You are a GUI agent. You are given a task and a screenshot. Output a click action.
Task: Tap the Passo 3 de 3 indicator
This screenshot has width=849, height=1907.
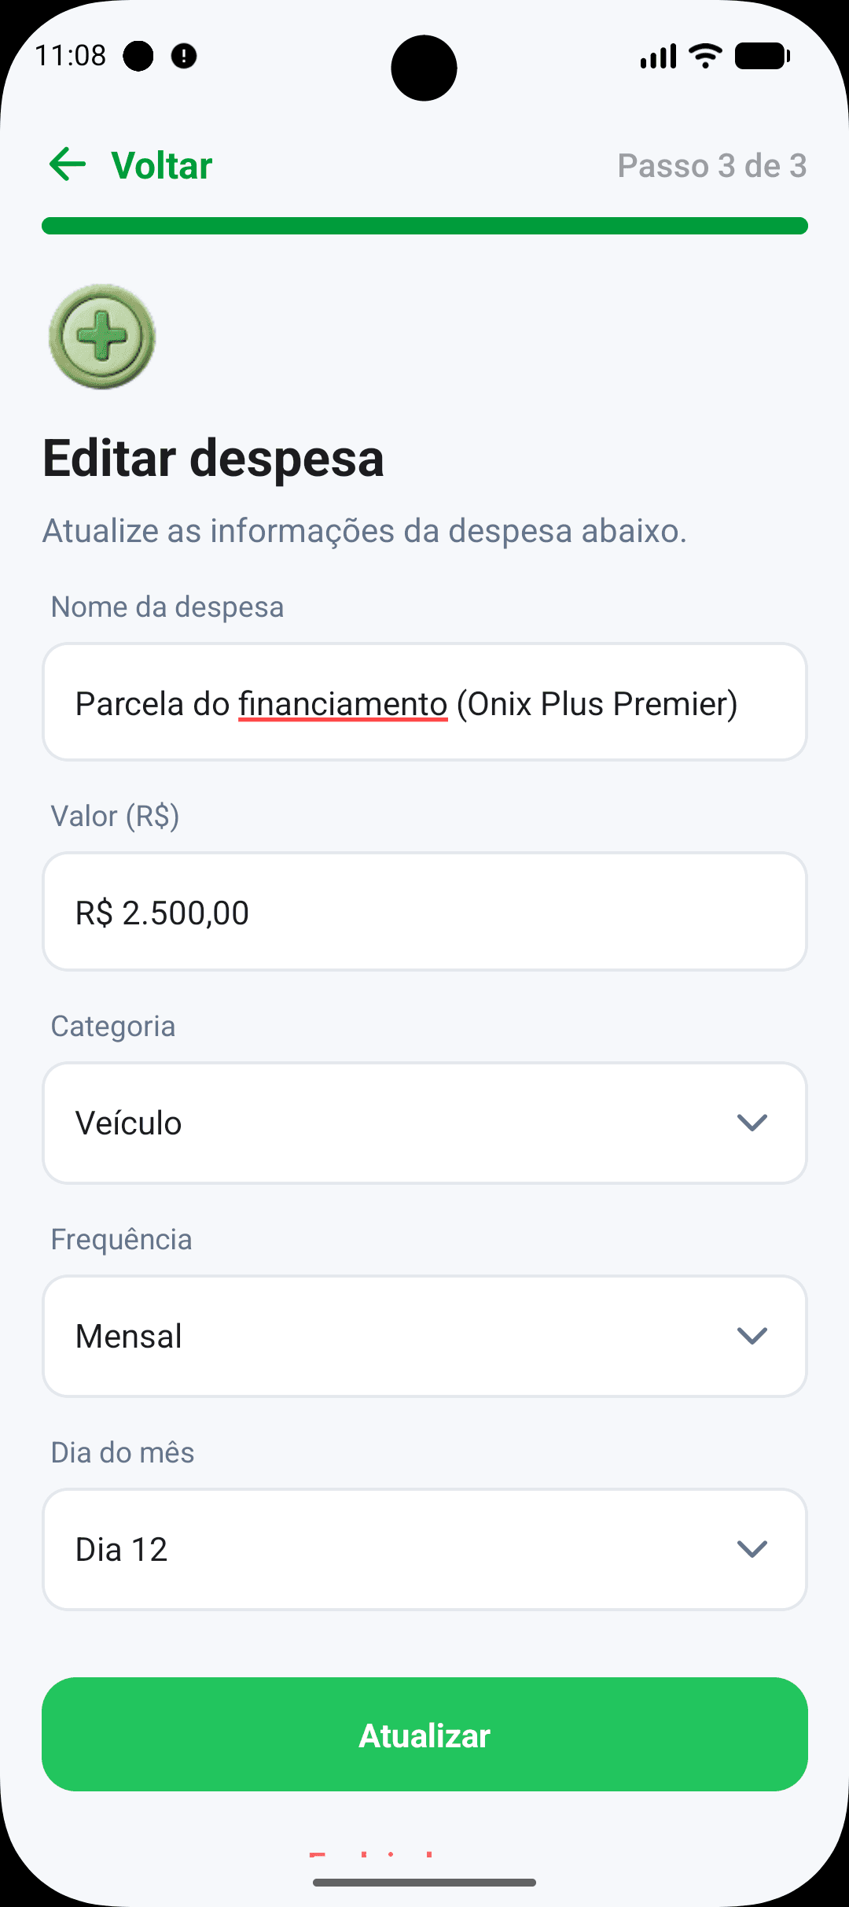tap(712, 165)
